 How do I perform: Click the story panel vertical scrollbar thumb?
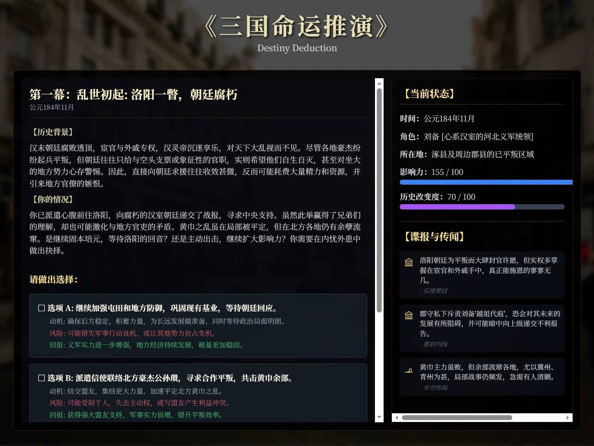point(379,200)
